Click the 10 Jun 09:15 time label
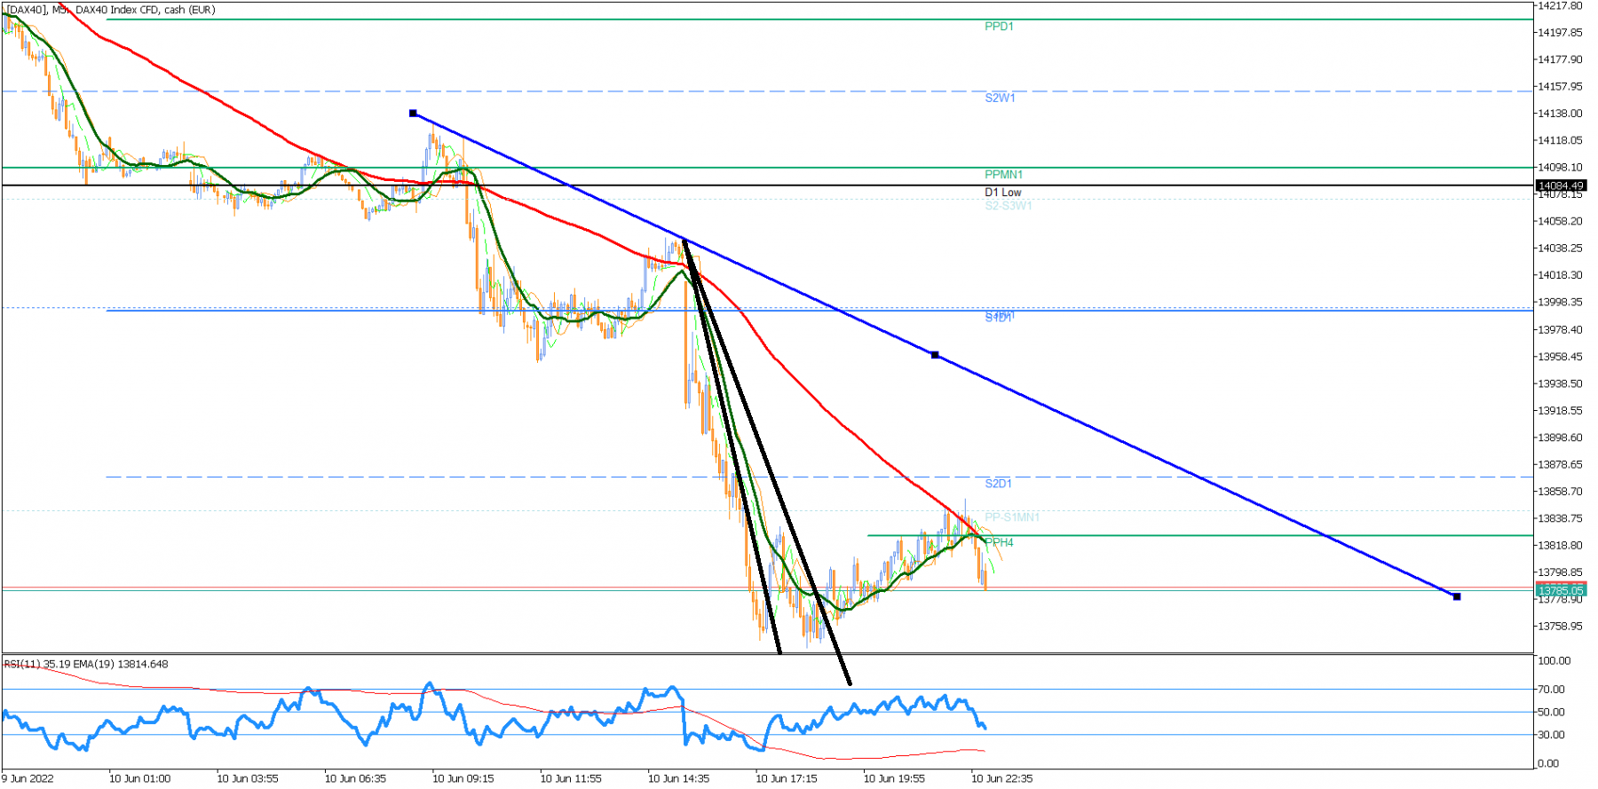Viewport: 1598px width, 789px height. (463, 778)
